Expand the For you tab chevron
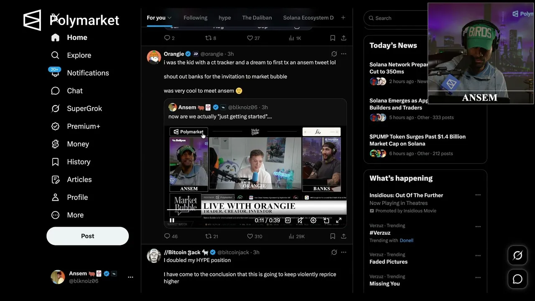This screenshot has height=301, width=535. [x=169, y=18]
